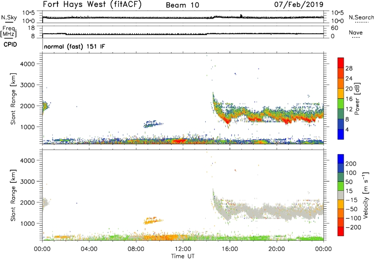Viewport: 374px width, 259px height.
Task: Click the "CPID" row label
Action: tap(10, 44)
